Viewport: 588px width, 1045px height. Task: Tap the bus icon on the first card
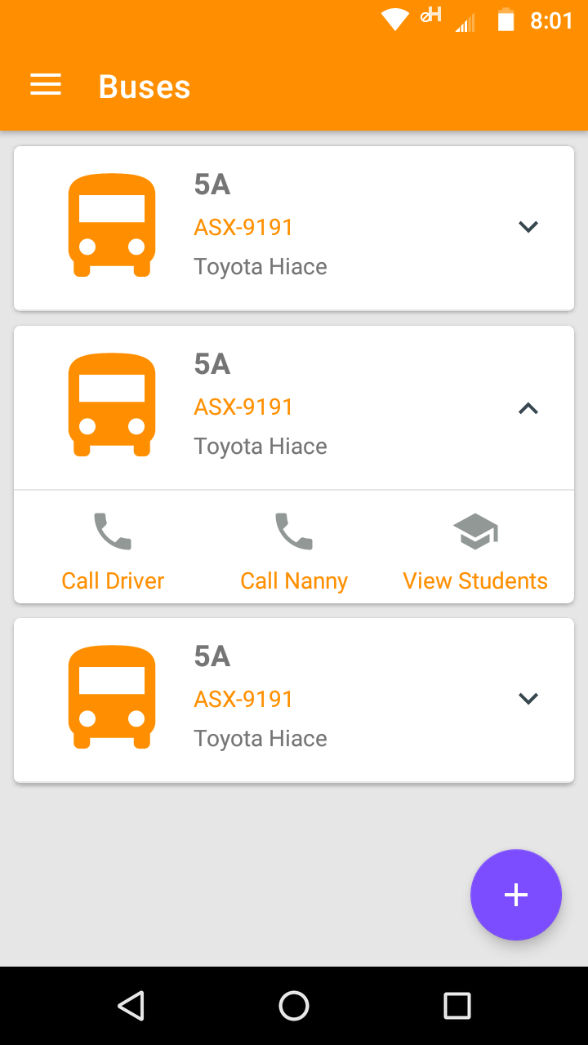click(x=112, y=225)
